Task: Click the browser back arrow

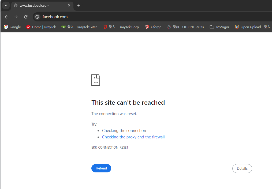Action: [x=6, y=17]
